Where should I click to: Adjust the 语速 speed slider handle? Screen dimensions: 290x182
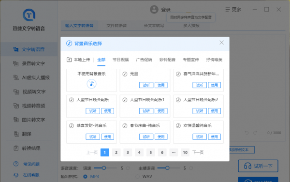point(104,168)
